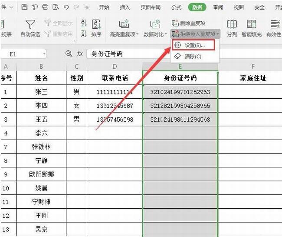Switch to Home (开始) ribbon tab
Screen dimensions: 282x237
104,7
